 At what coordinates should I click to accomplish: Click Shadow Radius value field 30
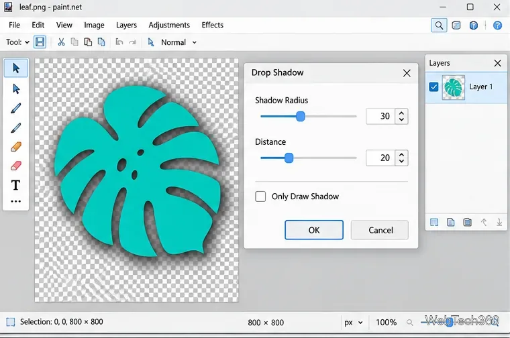tap(380, 116)
